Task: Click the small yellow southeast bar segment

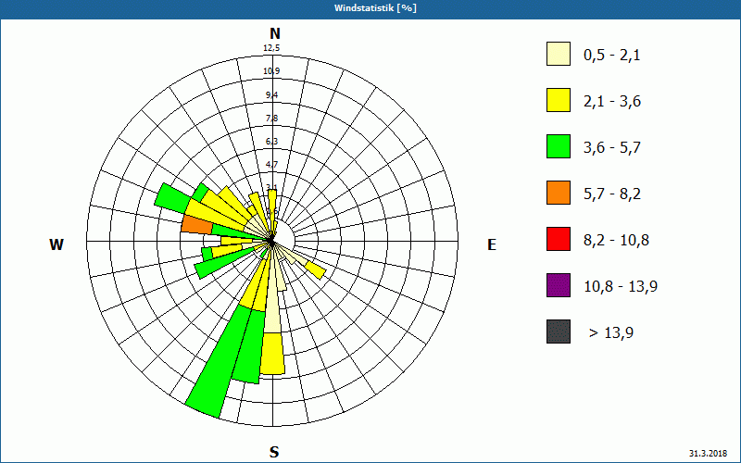Action: click(x=315, y=269)
